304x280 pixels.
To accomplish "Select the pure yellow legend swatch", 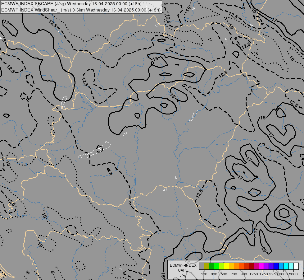I will tap(226, 266).
